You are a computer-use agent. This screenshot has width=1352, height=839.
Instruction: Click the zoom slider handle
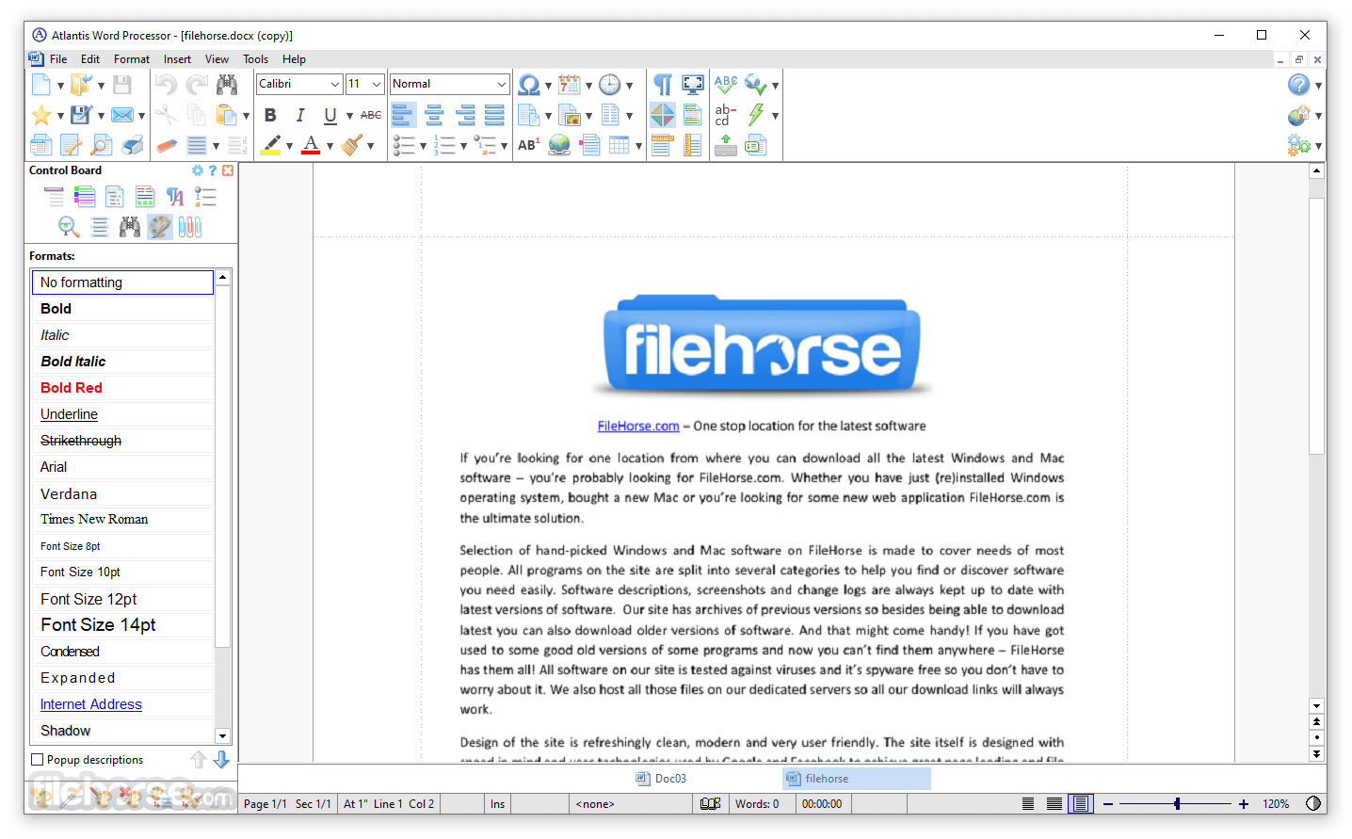tap(1177, 803)
